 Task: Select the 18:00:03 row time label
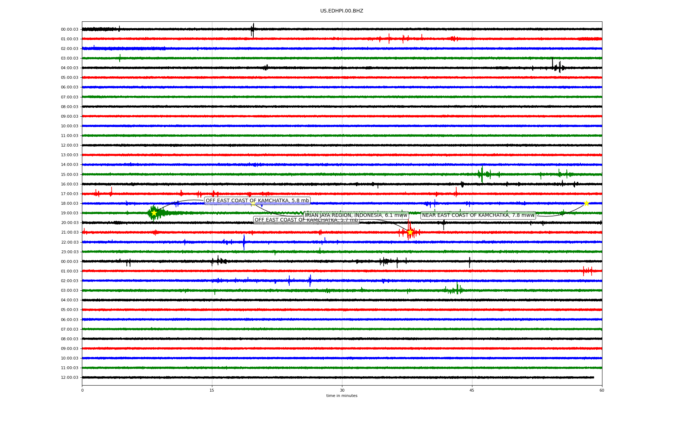[69, 203]
